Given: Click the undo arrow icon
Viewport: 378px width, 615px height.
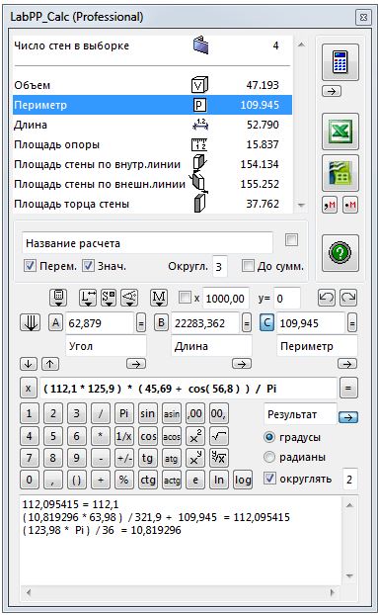Looking at the screenshot, I should pyautogui.click(x=327, y=298).
